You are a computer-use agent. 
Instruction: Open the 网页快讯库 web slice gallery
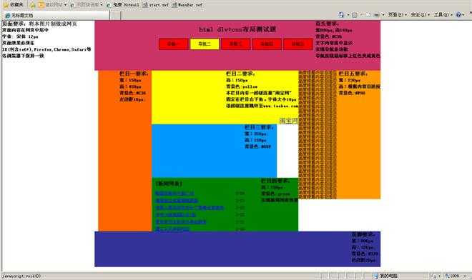pyautogui.click(x=84, y=5)
